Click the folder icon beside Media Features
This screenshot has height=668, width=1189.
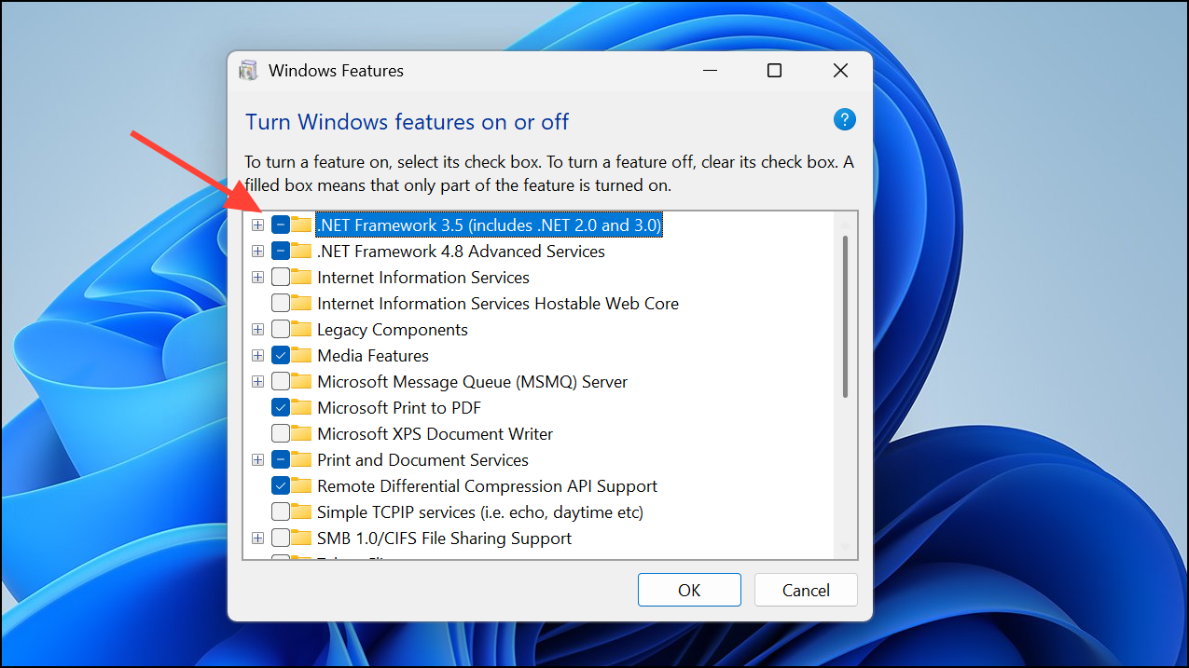(x=301, y=355)
